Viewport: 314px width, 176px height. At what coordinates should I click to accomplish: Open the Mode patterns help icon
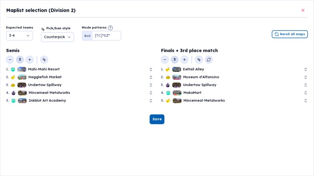click(x=110, y=28)
